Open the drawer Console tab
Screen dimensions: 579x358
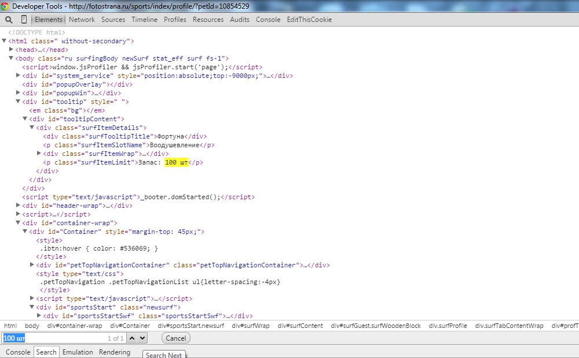[18, 352]
